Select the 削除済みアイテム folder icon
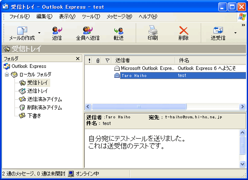This screenshot has width=248, height=180. [x=22, y=108]
